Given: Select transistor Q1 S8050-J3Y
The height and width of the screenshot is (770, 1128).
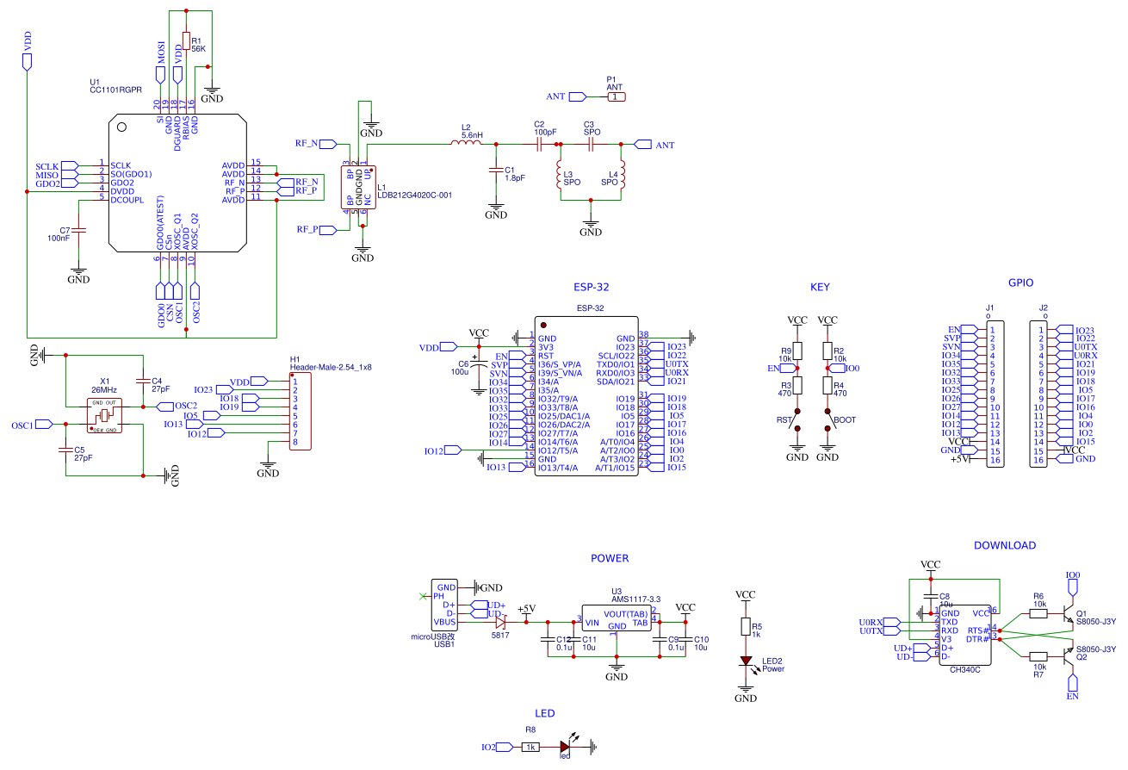Looking at the screenshot, I should (x=1066, y=618).
